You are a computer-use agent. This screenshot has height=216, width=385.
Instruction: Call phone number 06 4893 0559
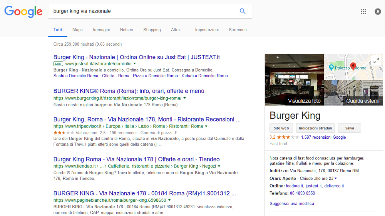tap(302, 193)
